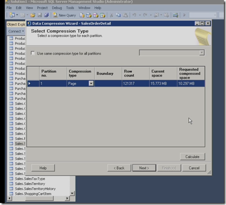Click the Add New Item toolbar icon
Viewport: 226px width, 205px height.
pos(22,15)
